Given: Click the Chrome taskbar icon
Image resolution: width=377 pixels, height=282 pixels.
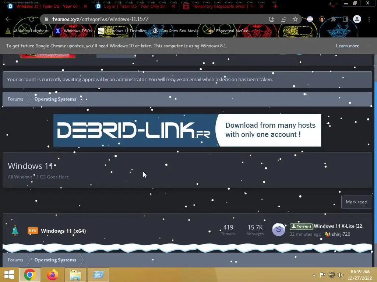Looking at the screenshot, I should [x=30, y=275].
